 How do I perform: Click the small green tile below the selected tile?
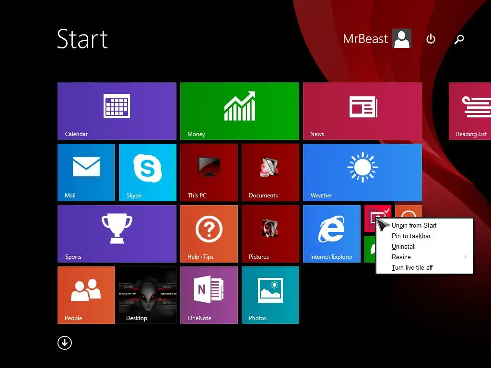click(370, 249)
